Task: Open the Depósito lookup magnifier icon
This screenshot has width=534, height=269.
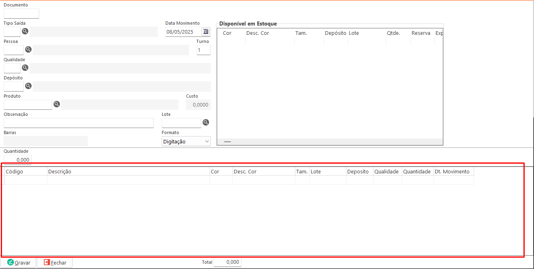Action: pyautogui.click(x=28, y=86)
